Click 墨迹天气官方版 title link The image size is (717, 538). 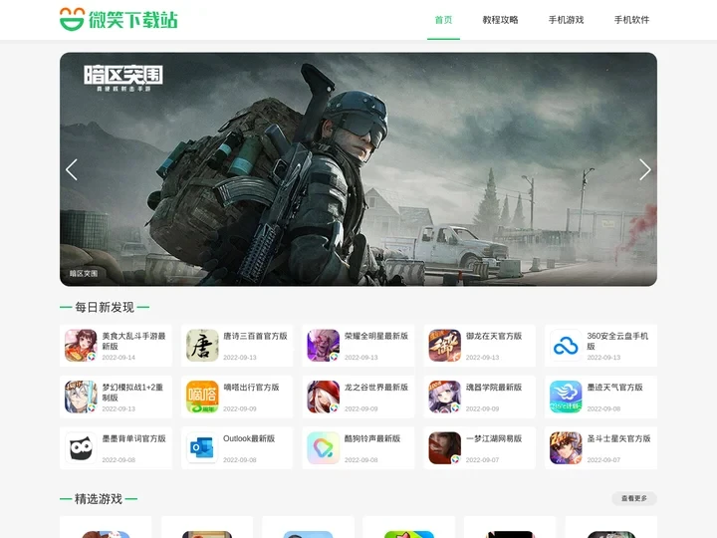point(614,387)
